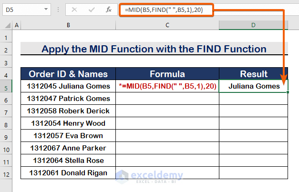Click the Name Box showing D5
This screenshot has height=192, width=299.
pos(27,10)
